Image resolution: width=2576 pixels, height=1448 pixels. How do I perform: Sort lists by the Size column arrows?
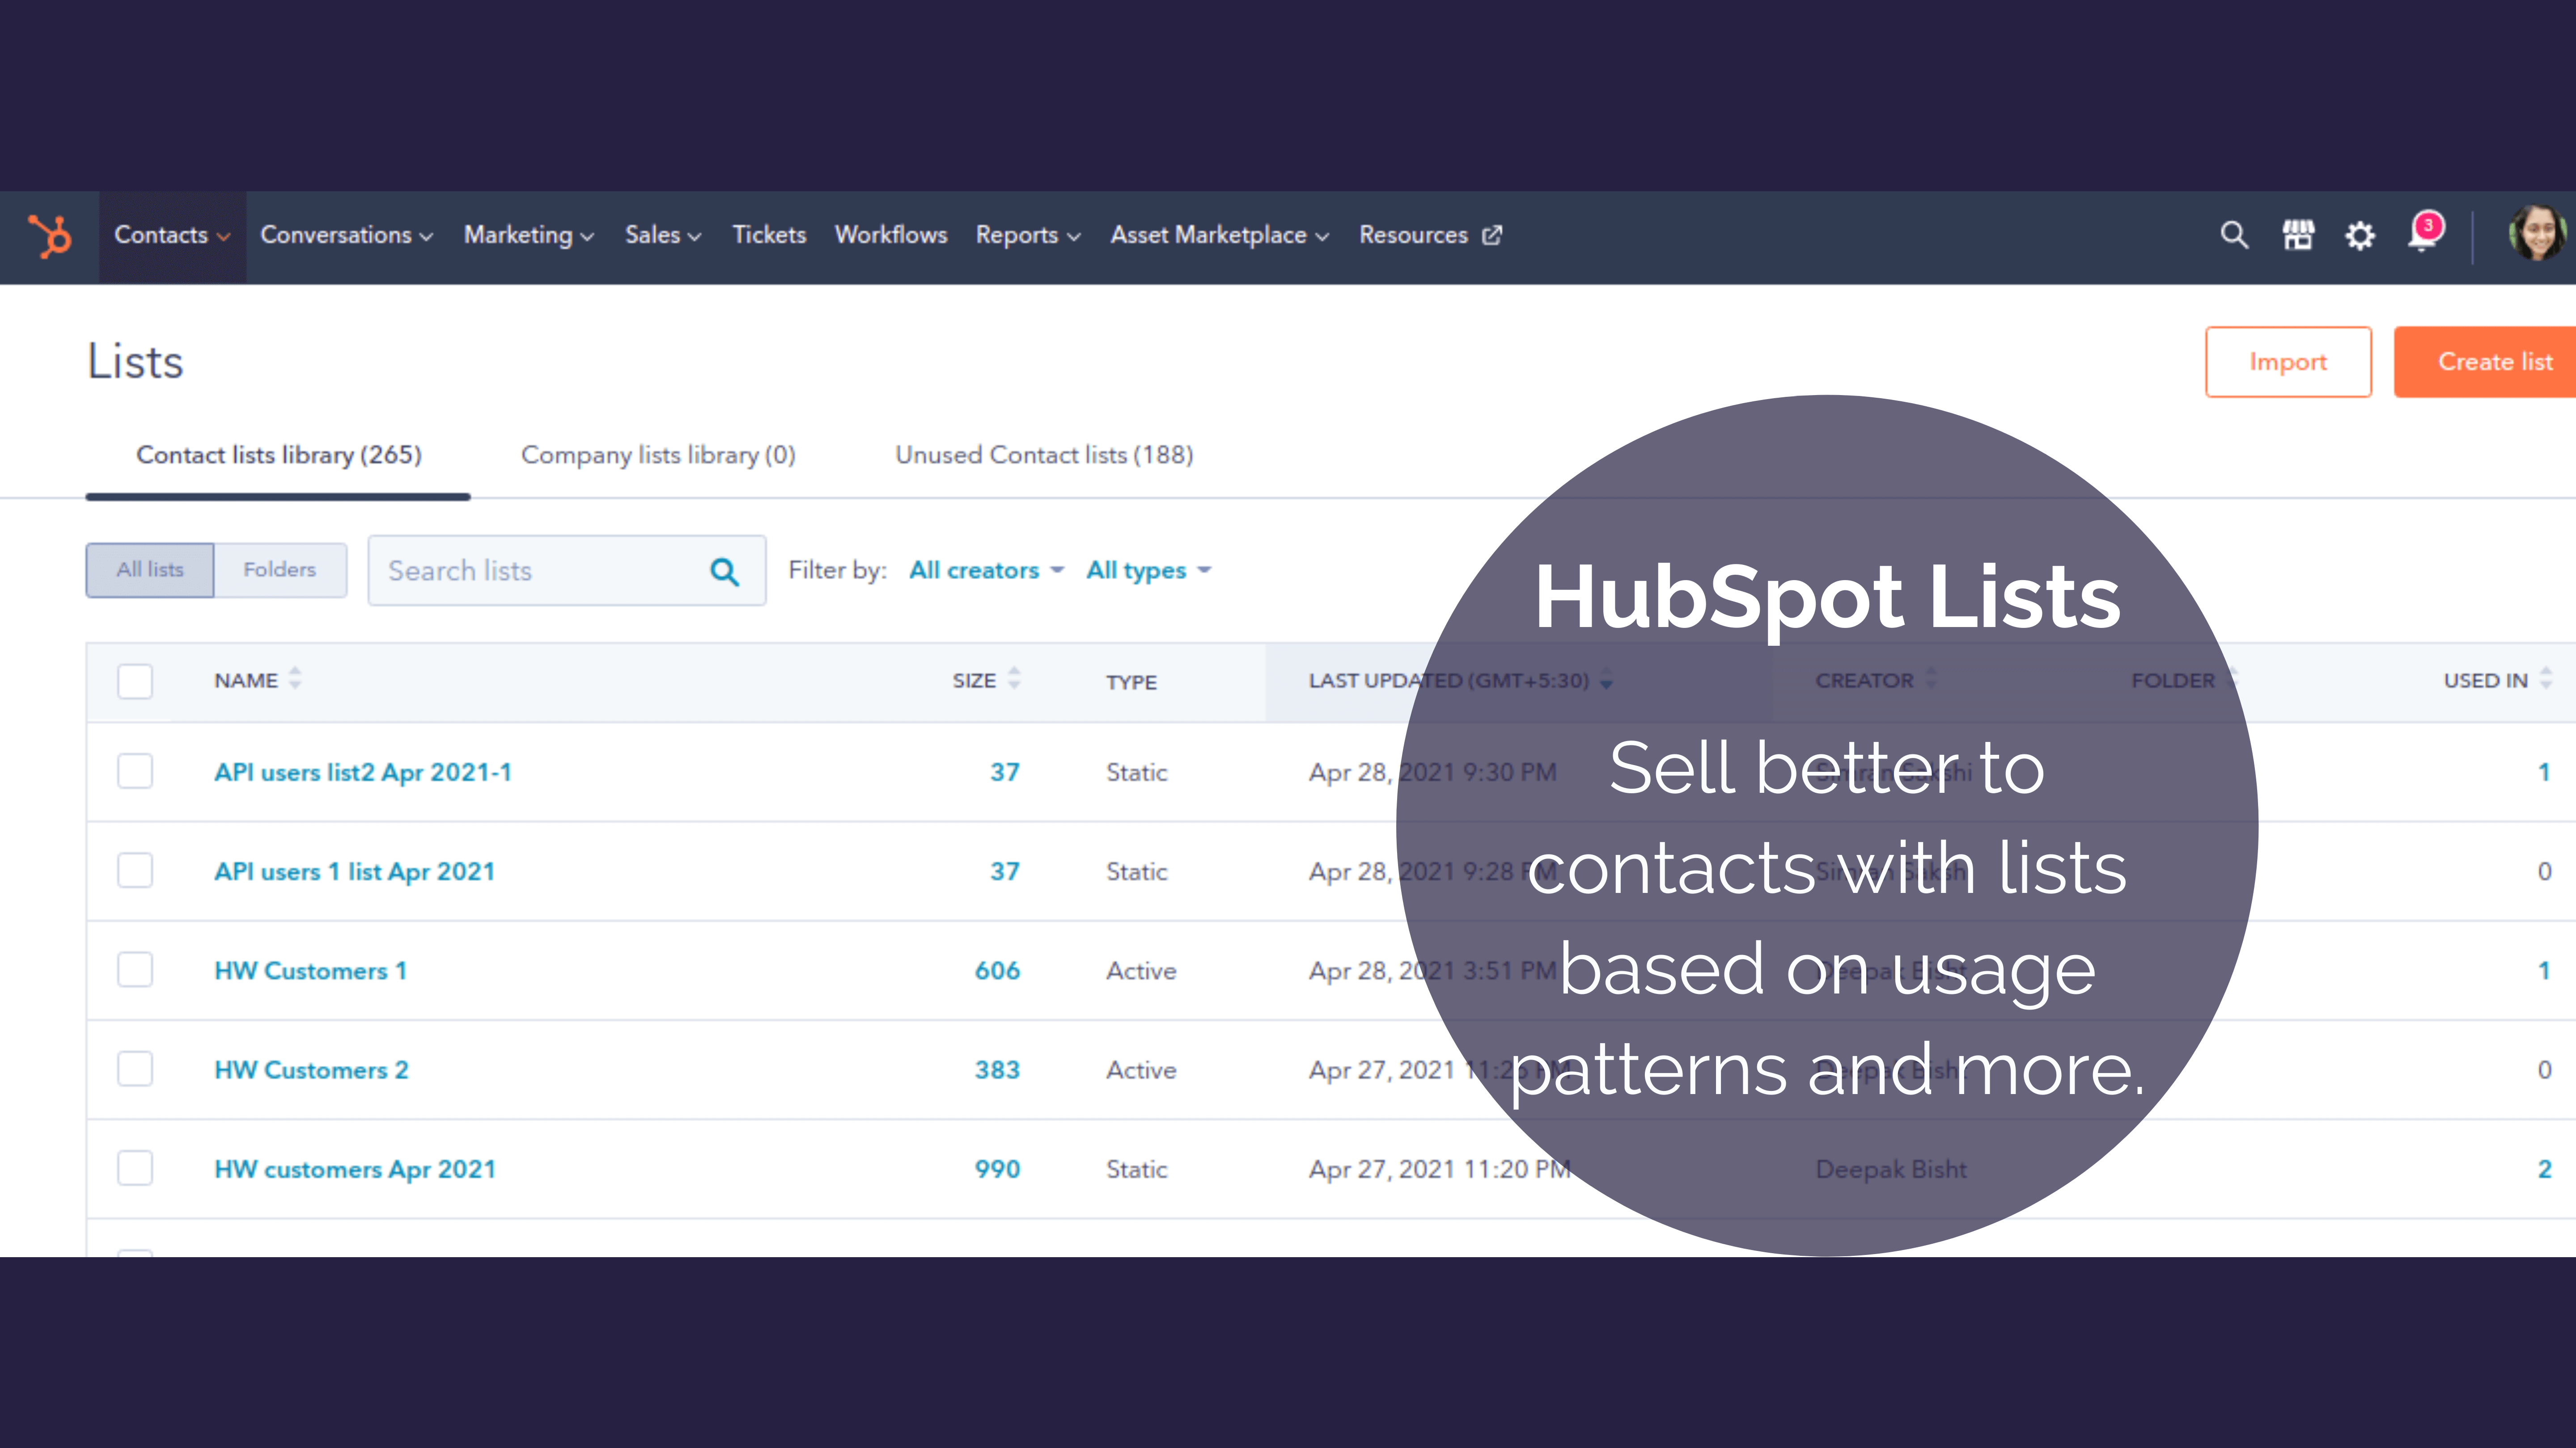tap(1014, 679)
